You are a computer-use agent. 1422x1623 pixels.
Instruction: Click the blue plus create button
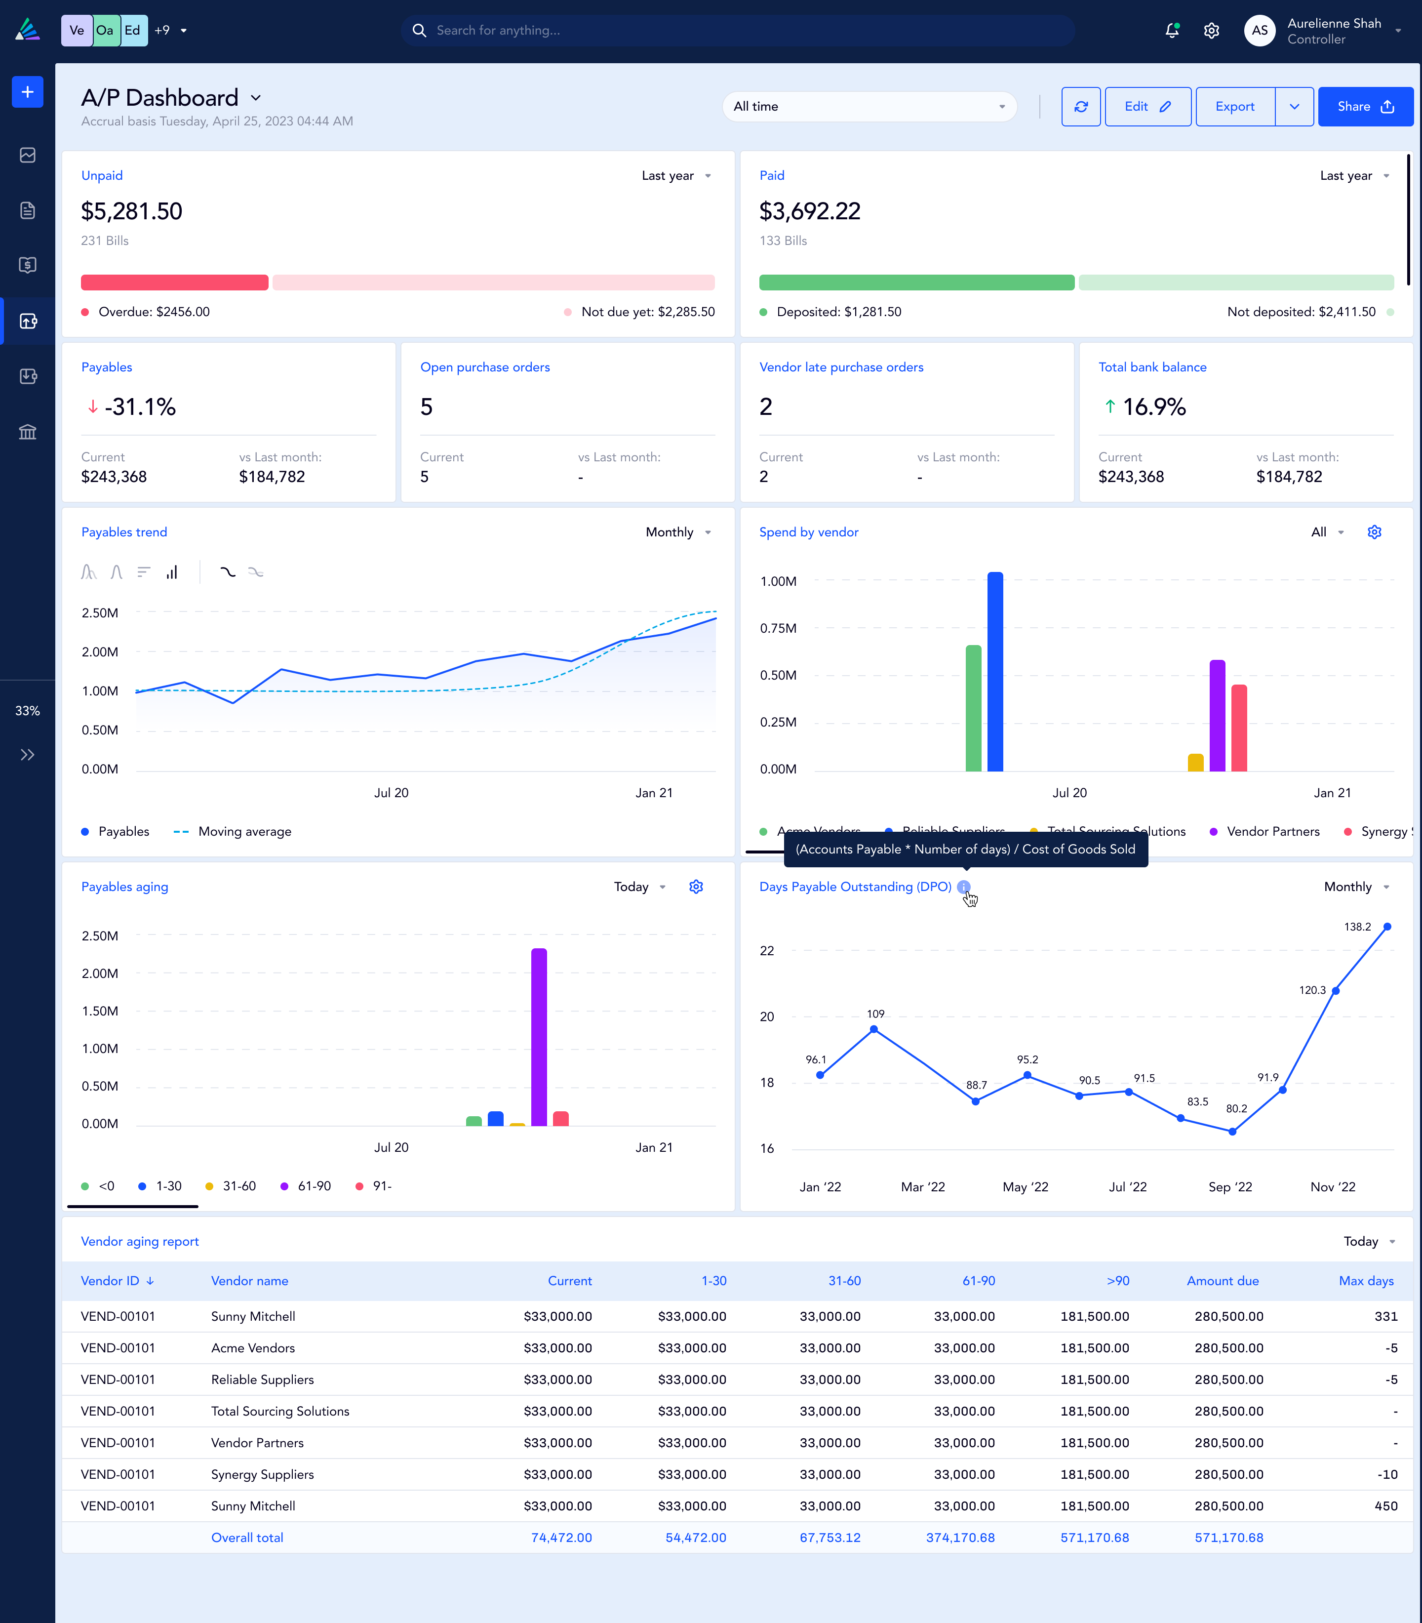click(28, 92)
